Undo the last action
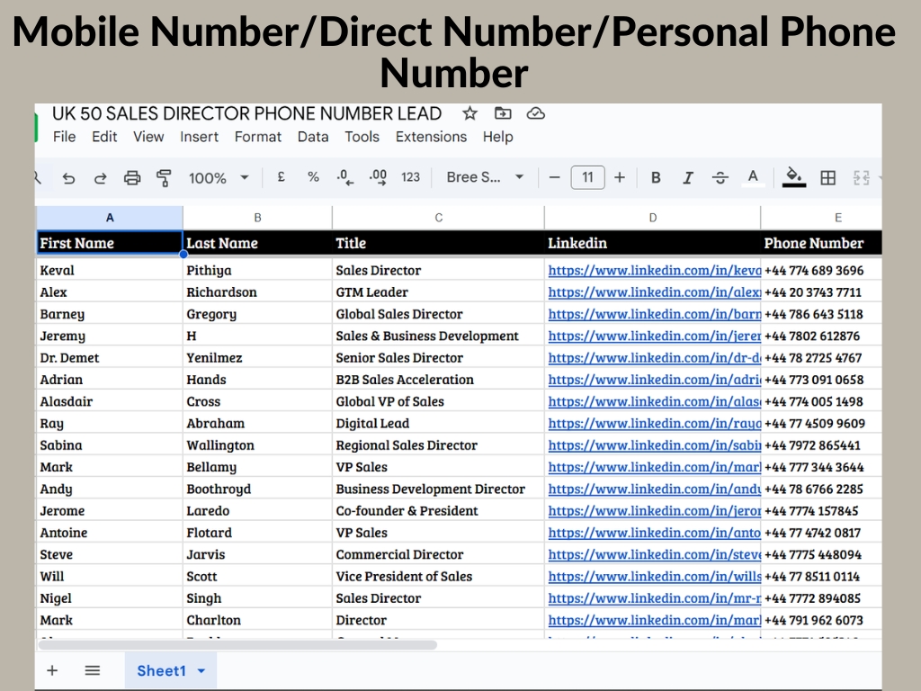Image resolution: width=921 pixels, height=691 pixels. [x=68, y=178]
